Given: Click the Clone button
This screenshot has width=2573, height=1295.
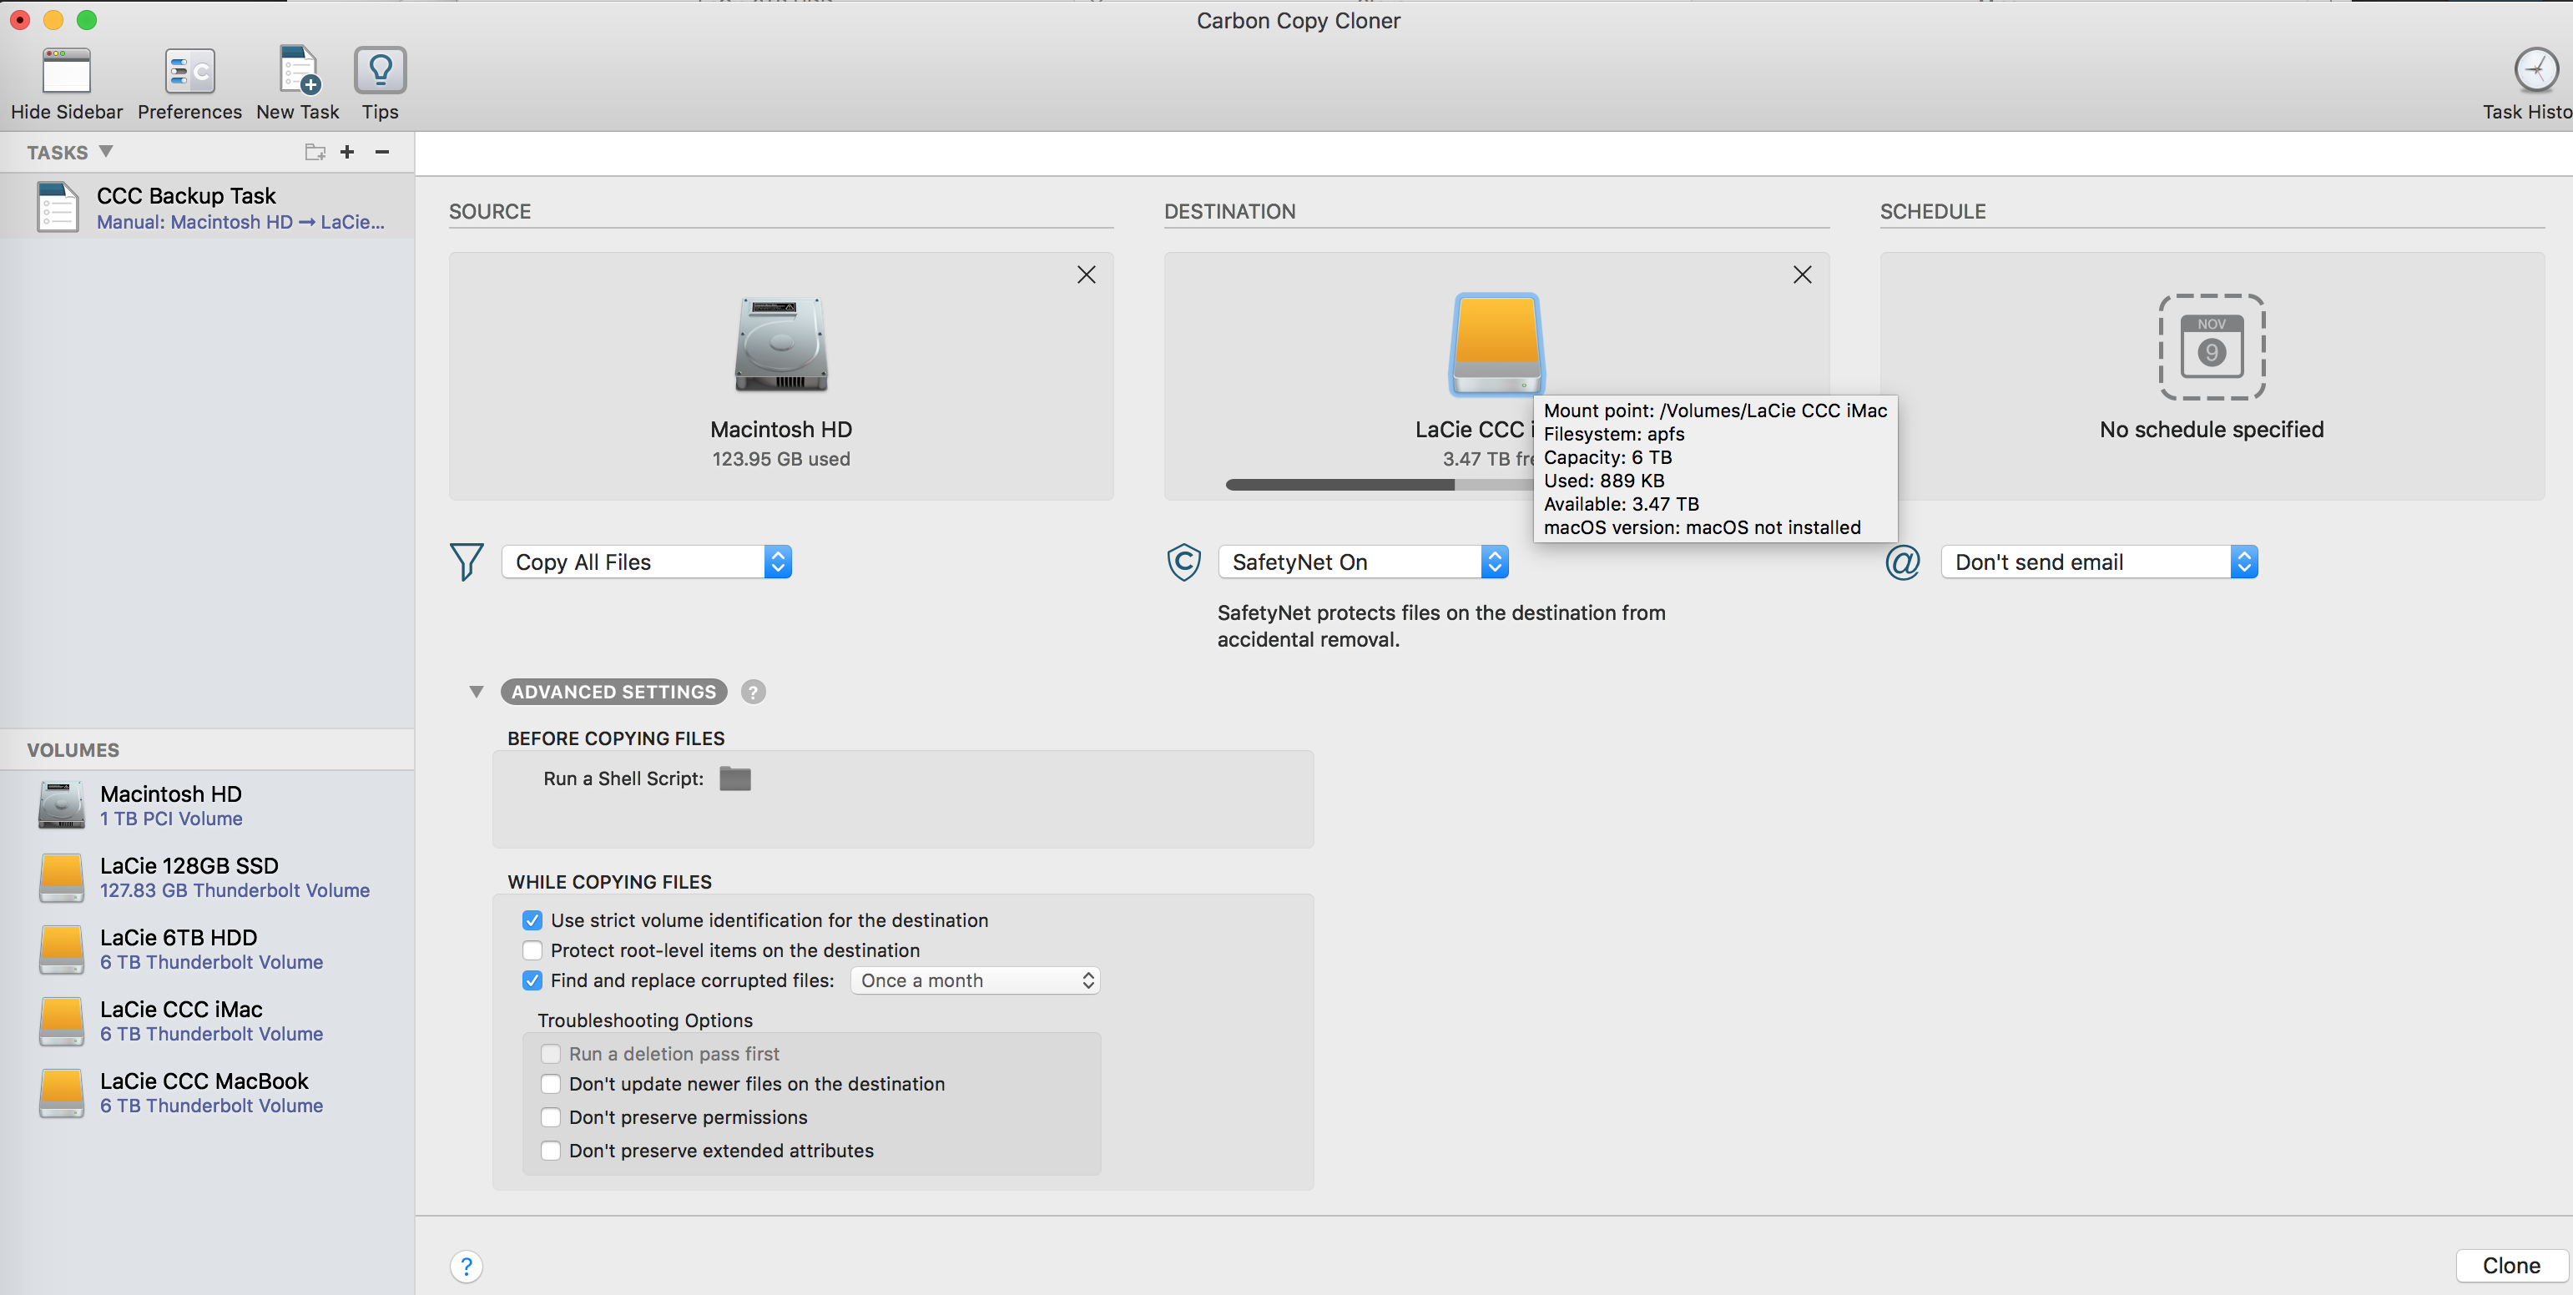Looking at the screenshot, I should point(2511,1265).
